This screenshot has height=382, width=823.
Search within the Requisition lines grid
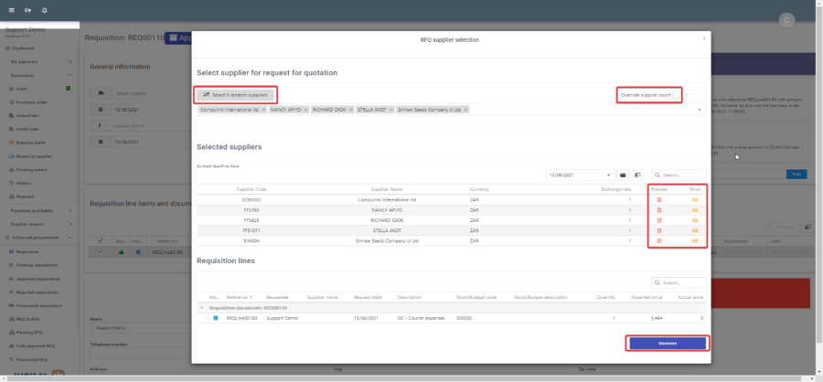(681, 283)
